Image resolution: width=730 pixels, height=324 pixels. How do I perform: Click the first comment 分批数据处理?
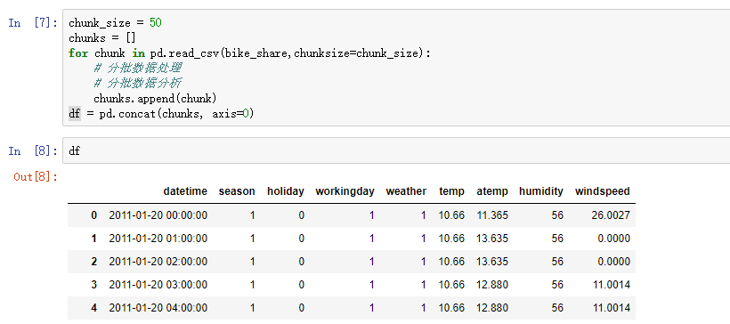pos(137,69)
